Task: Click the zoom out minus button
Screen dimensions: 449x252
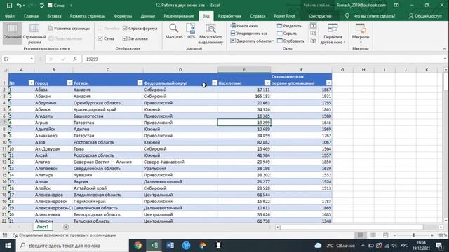Action: pyautogui.click(x=394, y=235)
